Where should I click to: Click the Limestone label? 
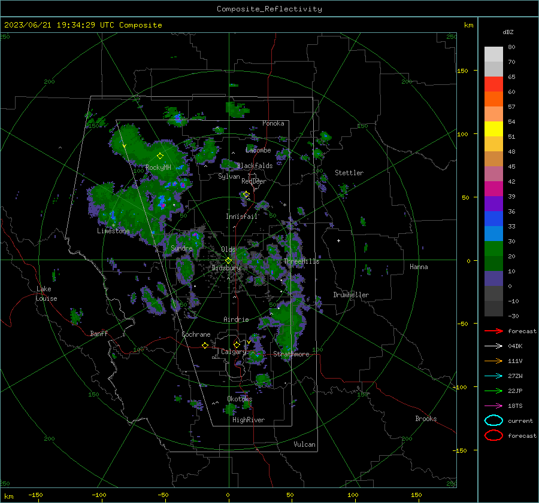point(113,231)
